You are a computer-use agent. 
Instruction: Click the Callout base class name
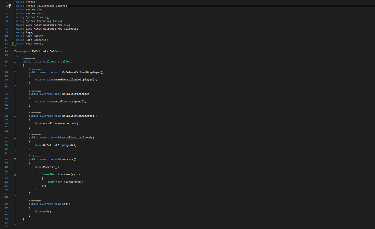pos(66,62)
